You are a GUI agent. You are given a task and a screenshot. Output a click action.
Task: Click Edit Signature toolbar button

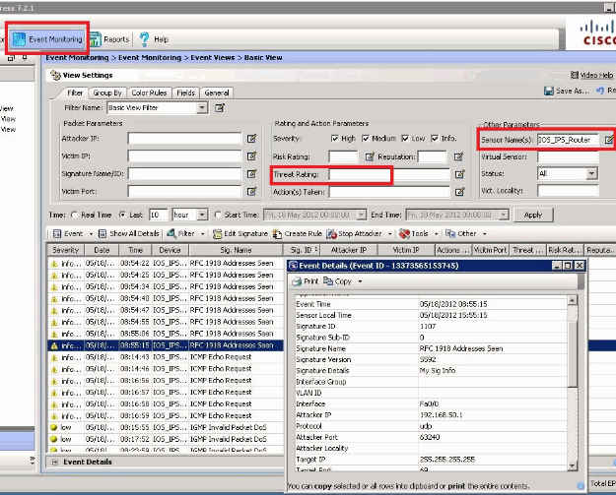coord(240,233)
